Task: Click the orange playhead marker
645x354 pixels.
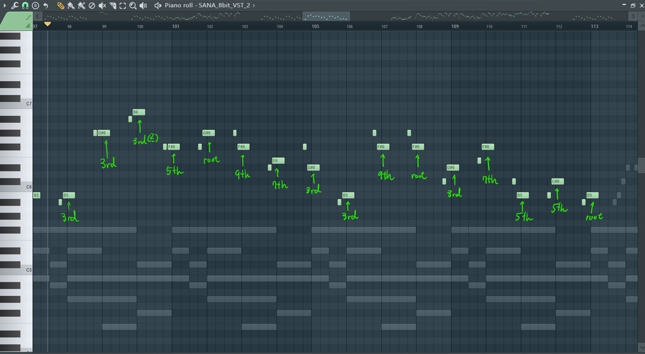Action: coord(47,24)
